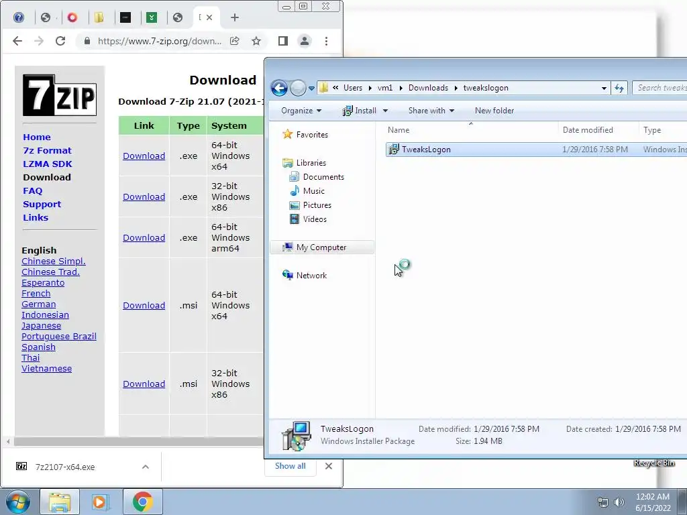Open a new Chrome tab with the plus
The height and width of the screenshot is (515, 687).
click(x=235, y=17)
